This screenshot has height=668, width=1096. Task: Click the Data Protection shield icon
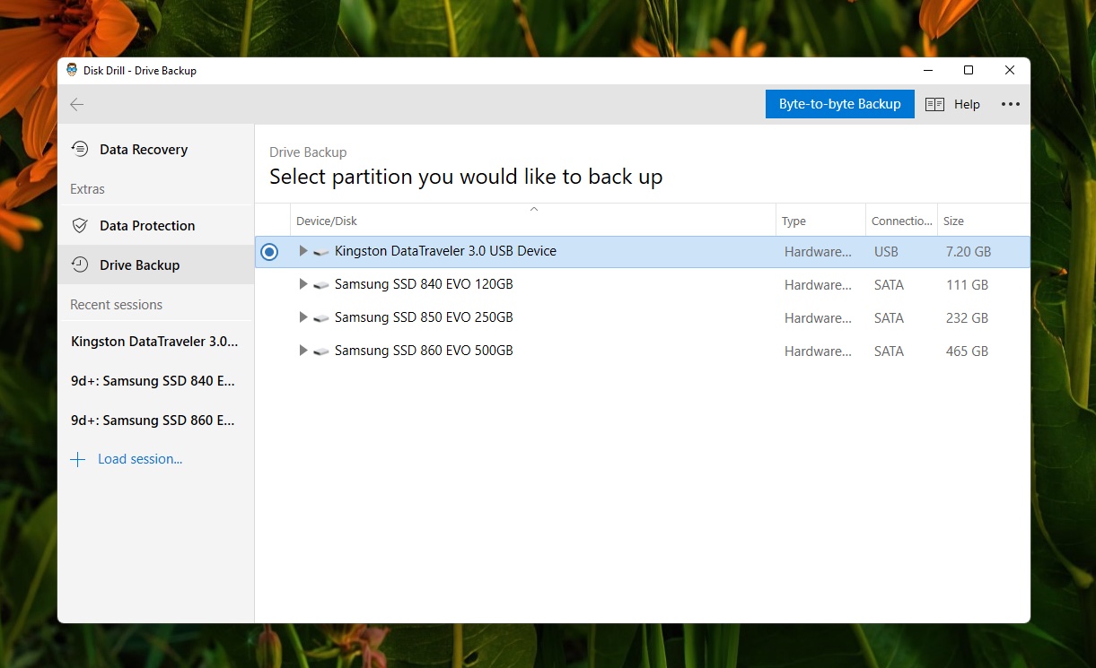(80, 226)
